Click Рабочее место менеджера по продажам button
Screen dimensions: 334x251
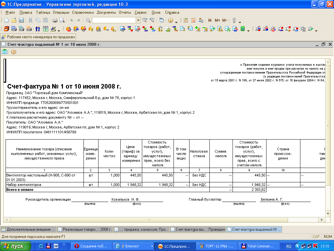coord(38,37)
